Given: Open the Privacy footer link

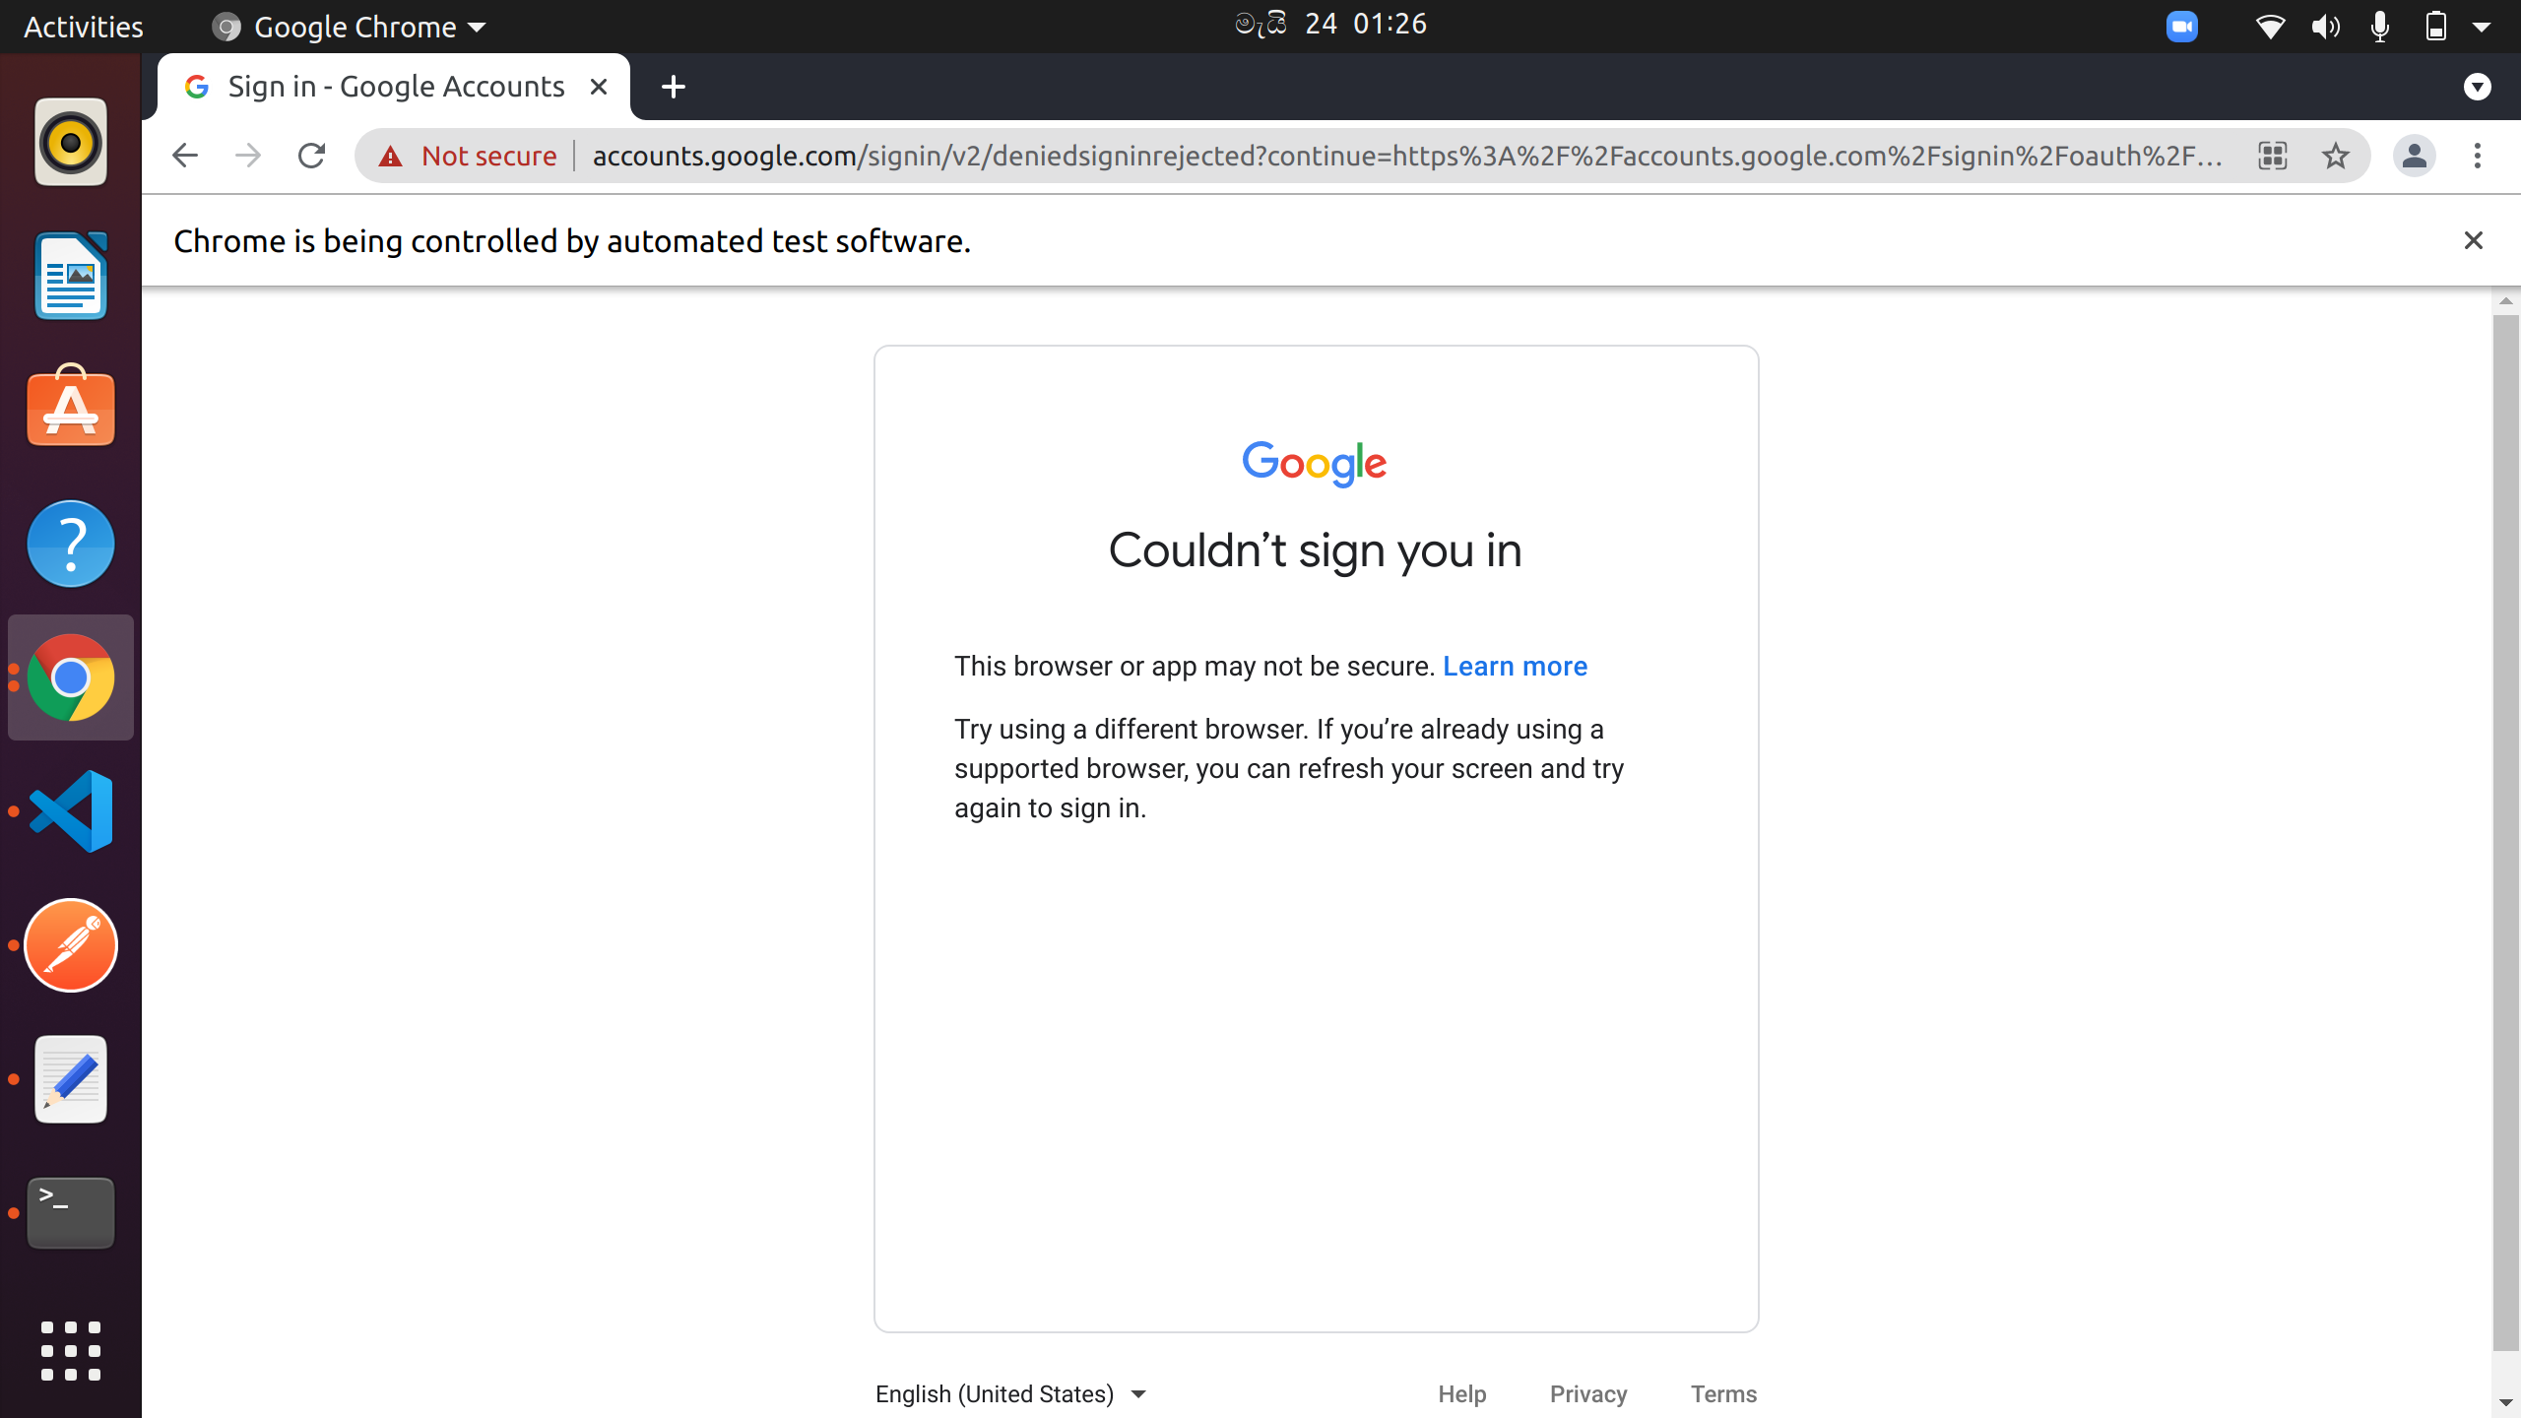Looking at the screenshot, I should tap(1587, 1393).
